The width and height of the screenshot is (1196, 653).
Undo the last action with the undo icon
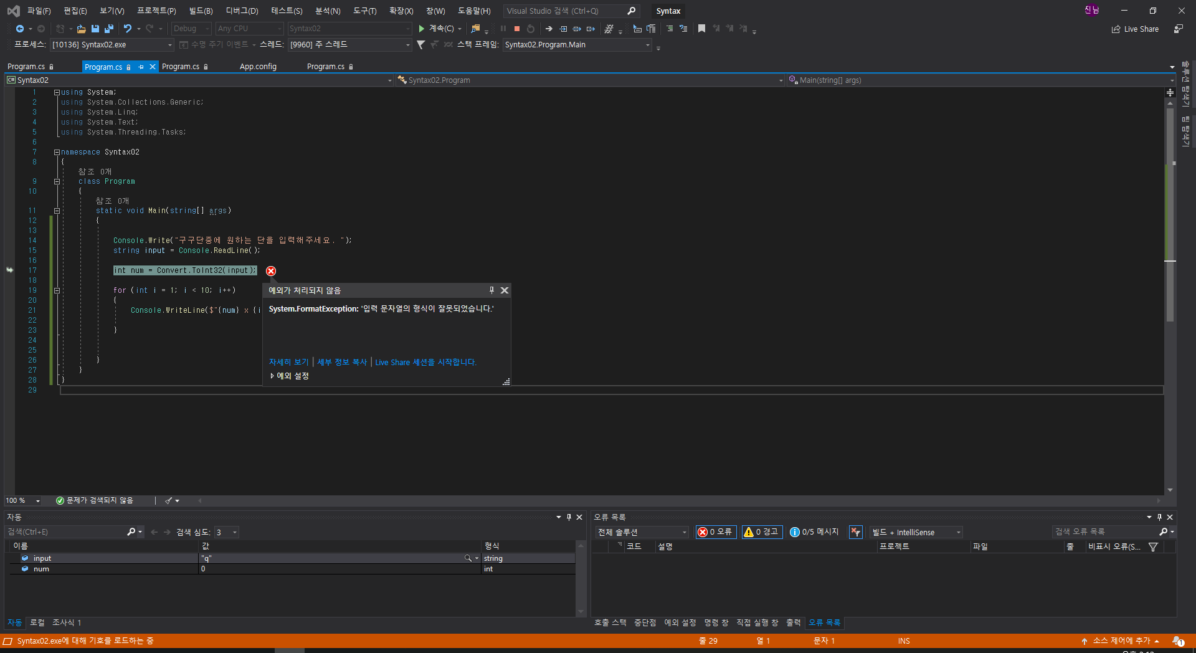click(x=128, y=29)
